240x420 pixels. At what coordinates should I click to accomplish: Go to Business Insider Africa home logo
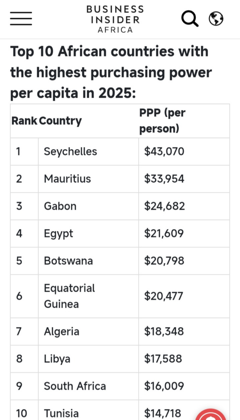pyautogui.click(x=115, y=19)
